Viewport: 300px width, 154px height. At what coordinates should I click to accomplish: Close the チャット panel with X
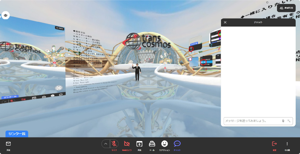225,22
